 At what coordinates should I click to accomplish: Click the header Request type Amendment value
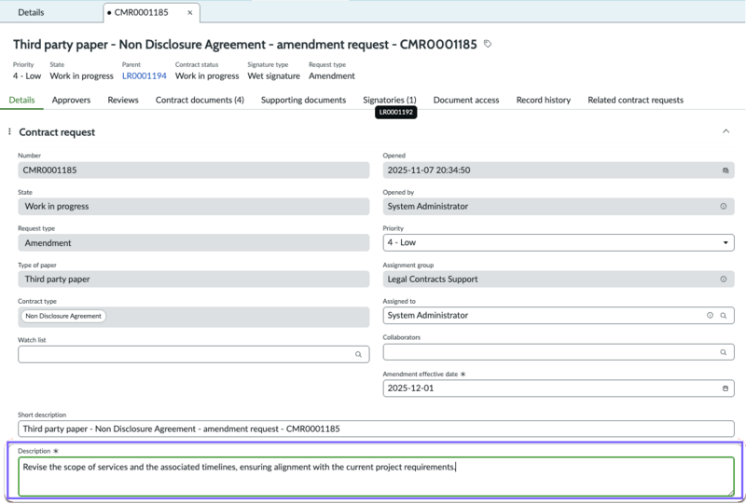(332, 76)
